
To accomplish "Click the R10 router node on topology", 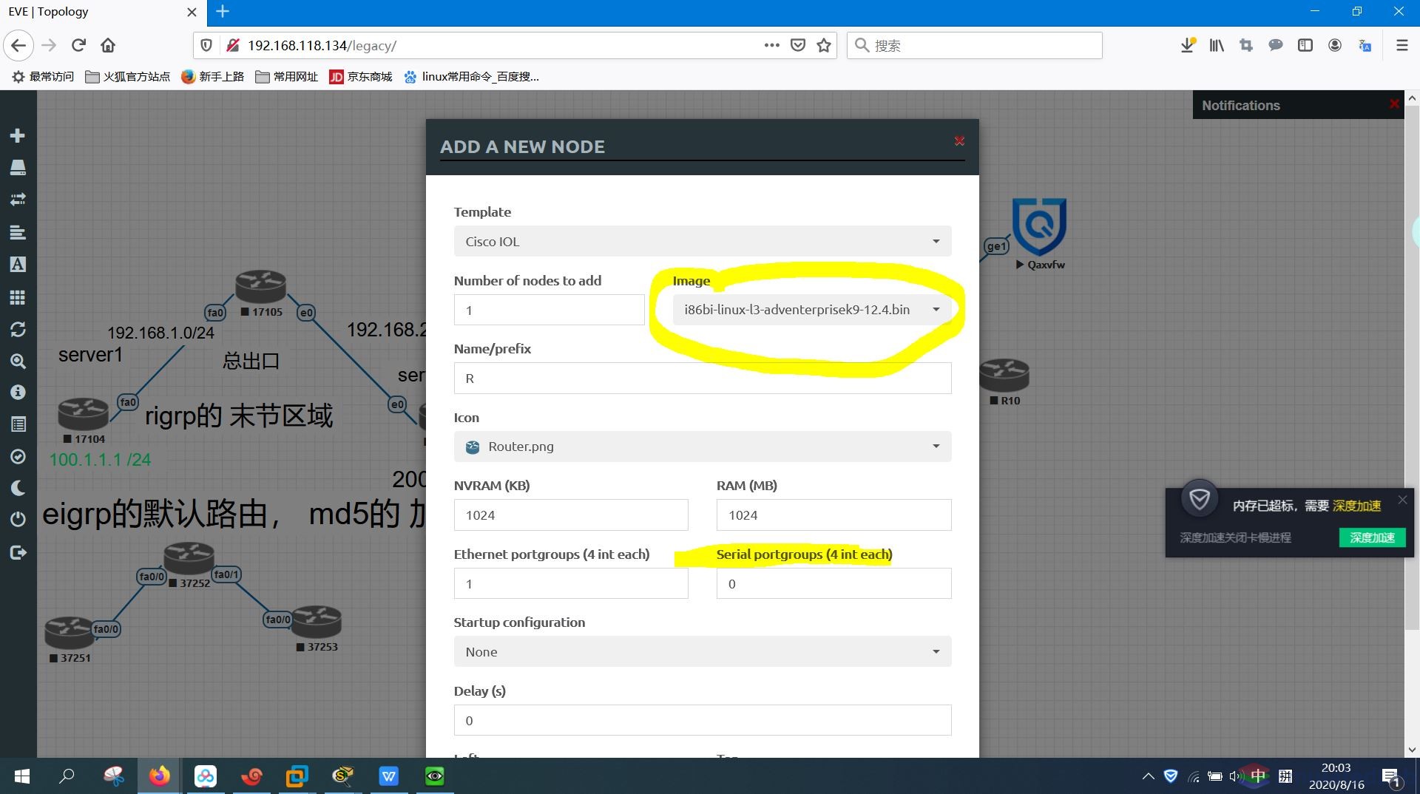I will tap(1004, 376).
